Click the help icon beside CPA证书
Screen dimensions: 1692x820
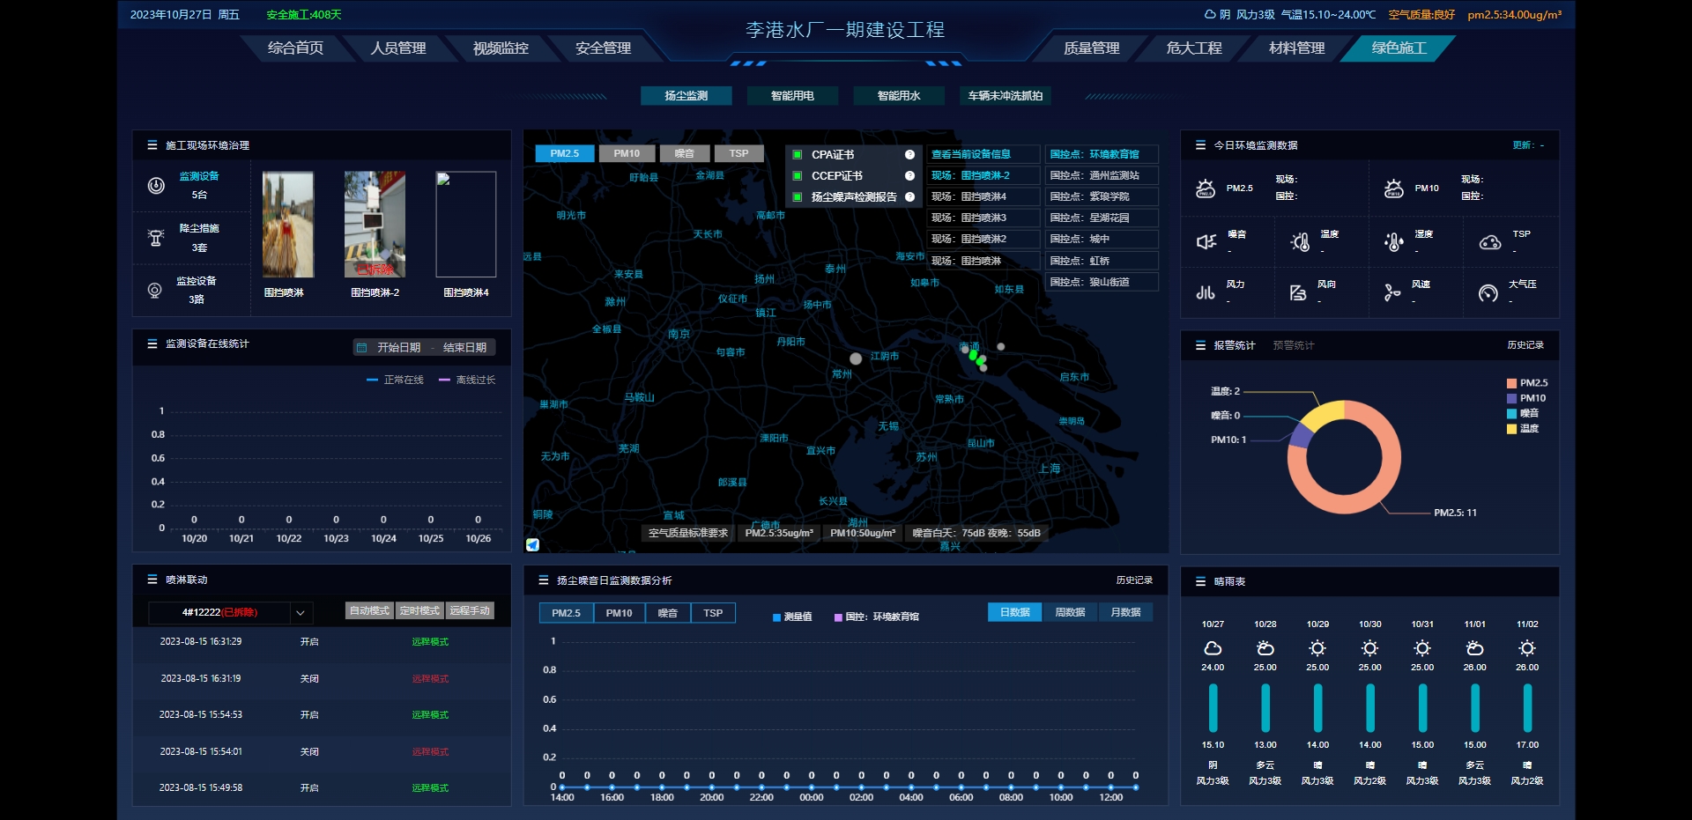click(909, 154)
